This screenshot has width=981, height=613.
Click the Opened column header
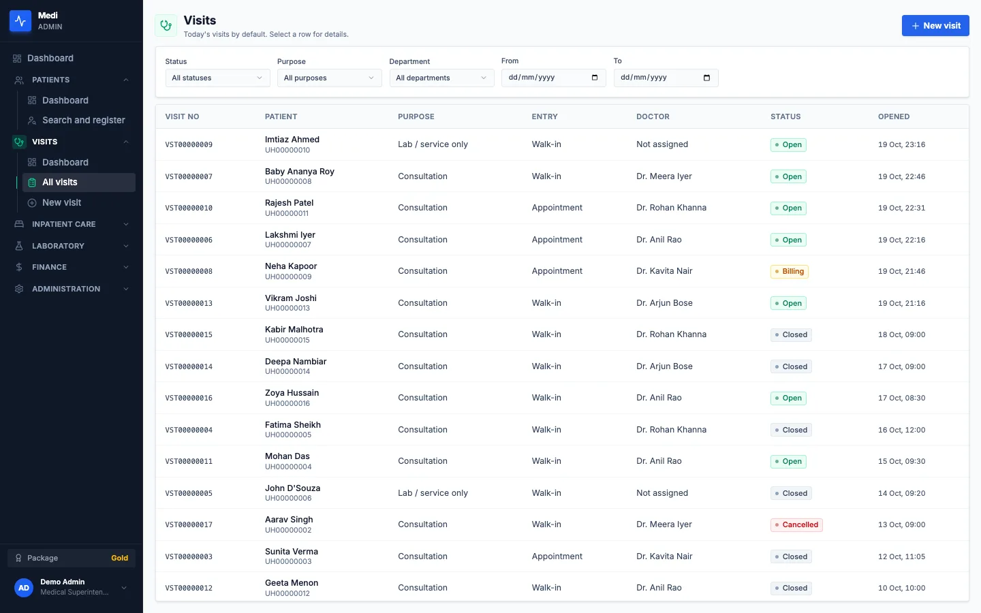click(x=894, y=116)
